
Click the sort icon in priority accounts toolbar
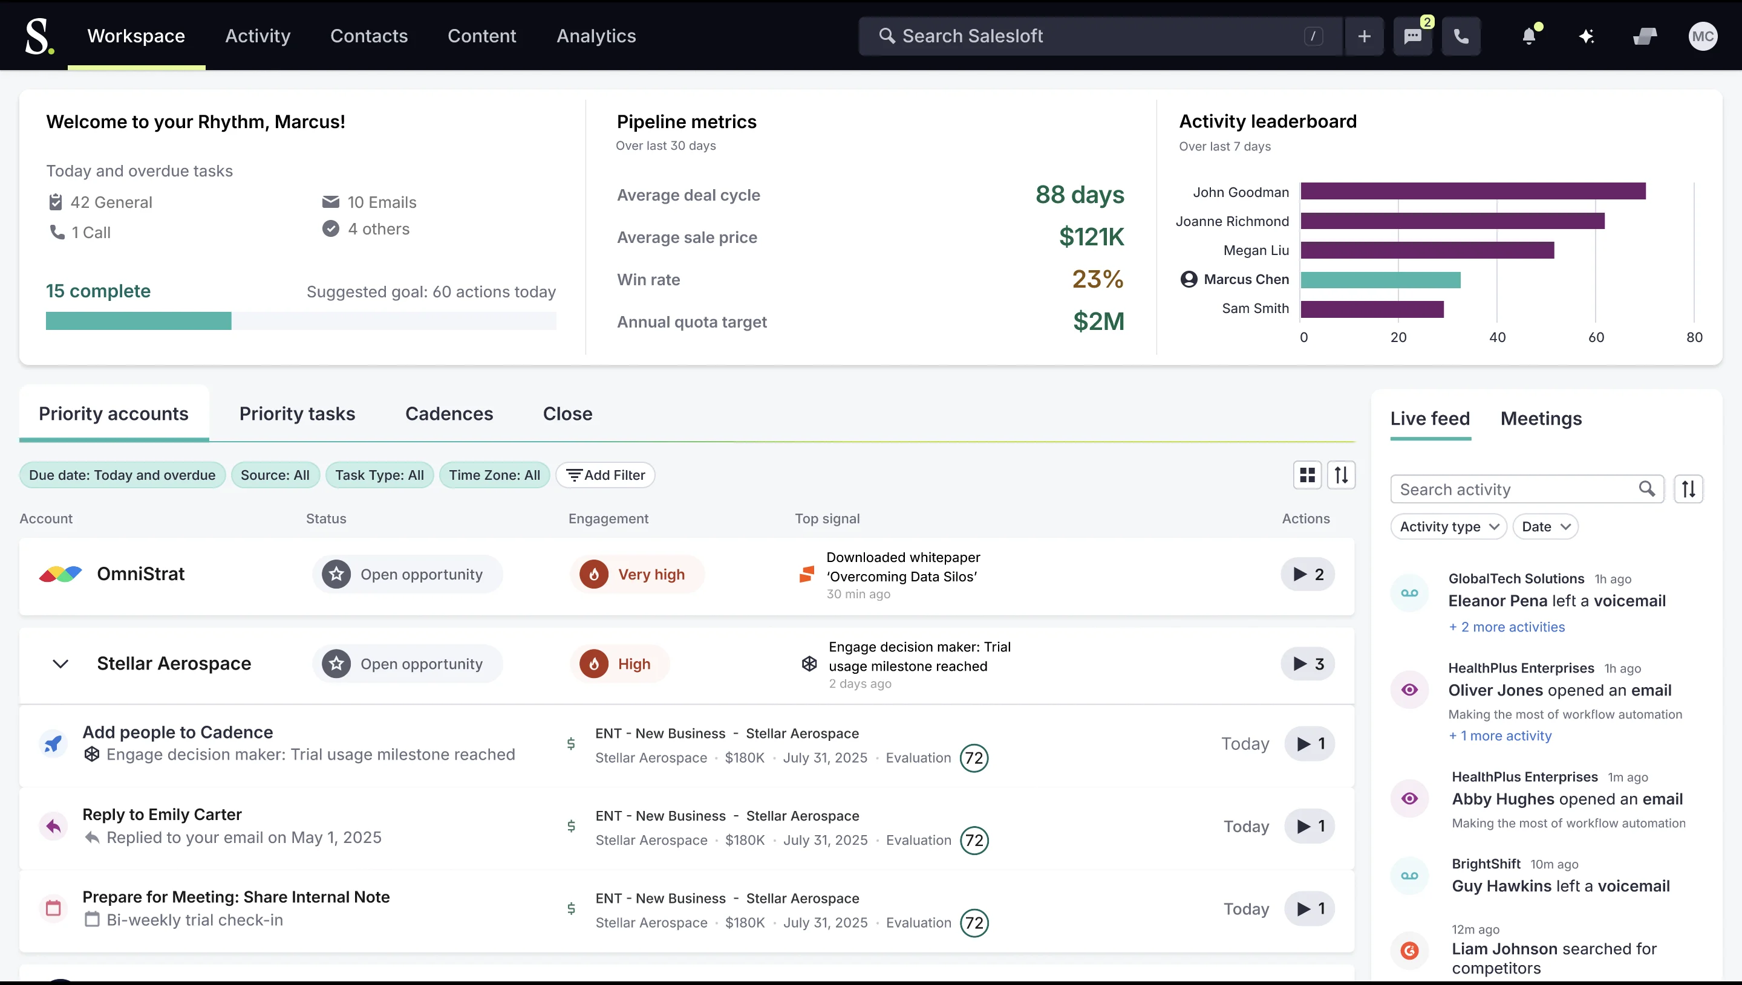[1341, 475]
